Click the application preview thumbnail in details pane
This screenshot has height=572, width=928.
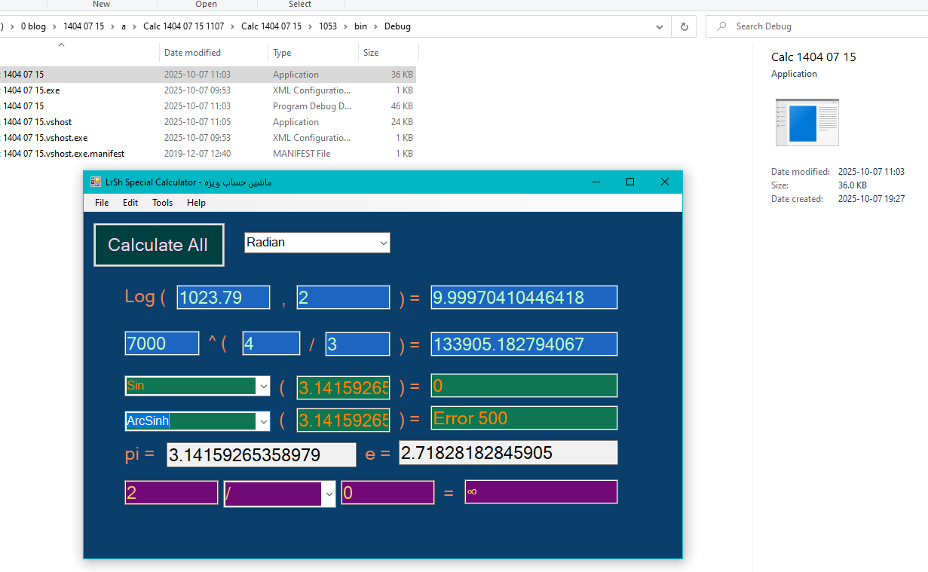coord(807,122)
